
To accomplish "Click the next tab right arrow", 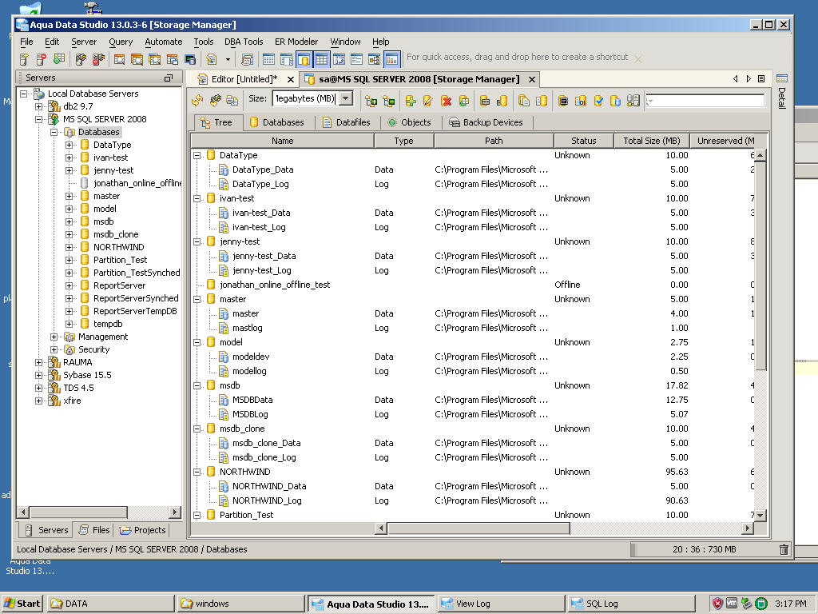I will [749, 79].
